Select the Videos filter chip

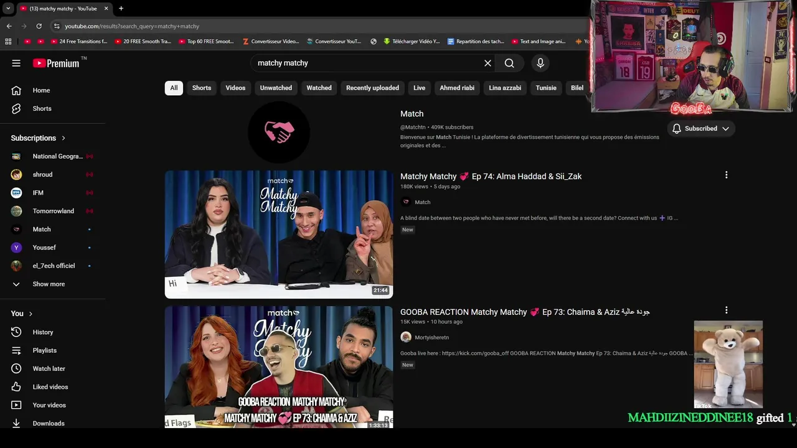pos(235,88)
